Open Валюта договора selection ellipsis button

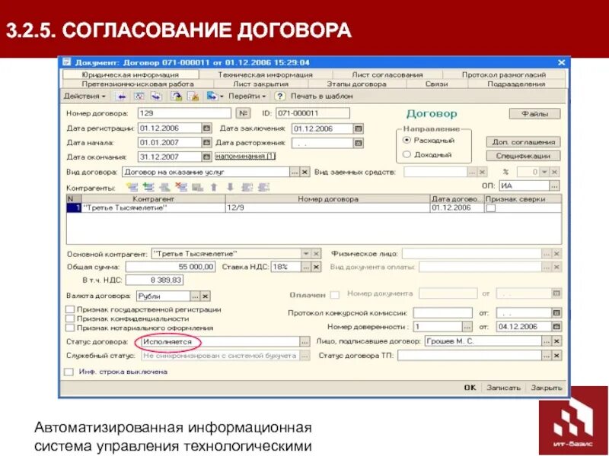point(196,296)
